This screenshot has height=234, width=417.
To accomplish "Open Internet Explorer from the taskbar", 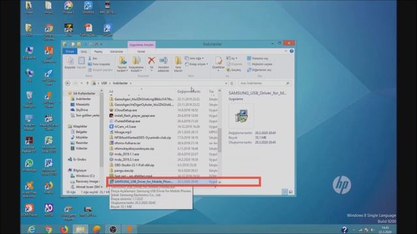I will 31,229.
